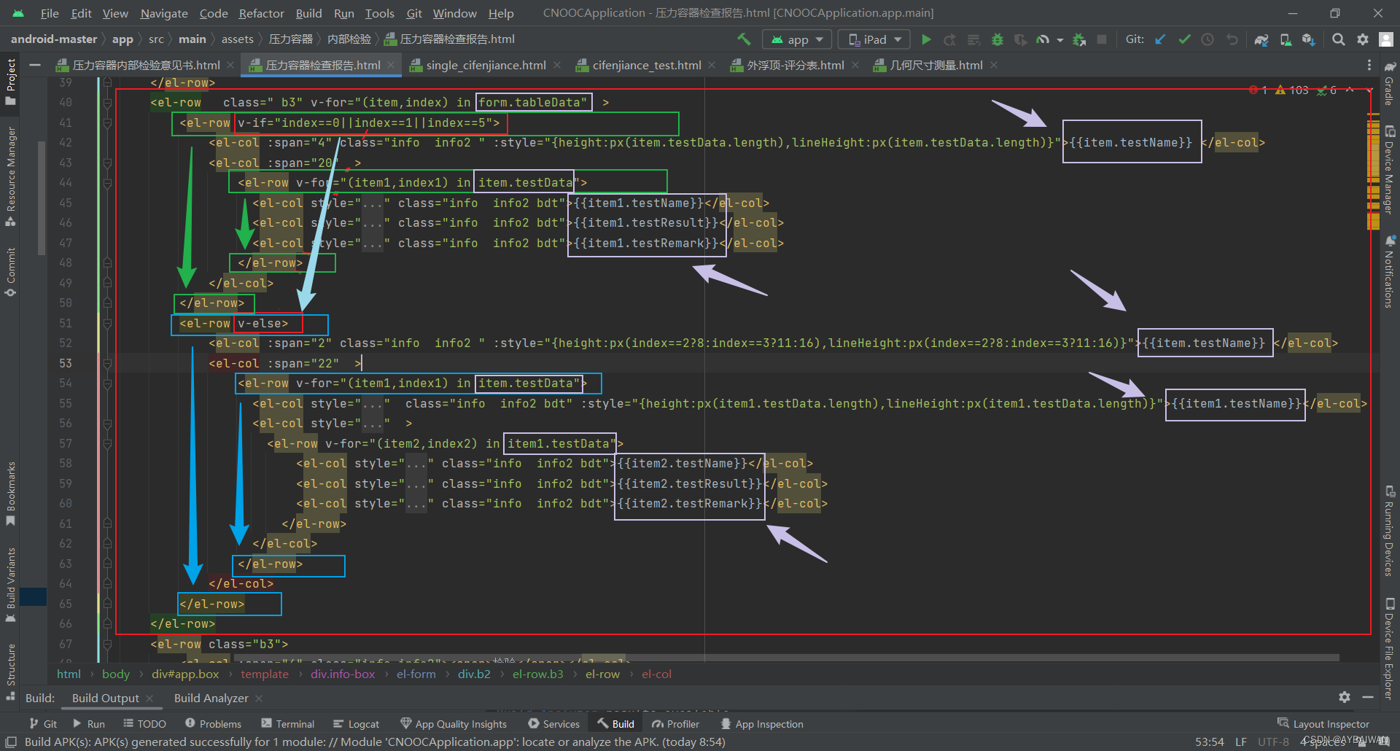
Task: Toggle the Device Manager right panel
Action: pos(1389,170)
